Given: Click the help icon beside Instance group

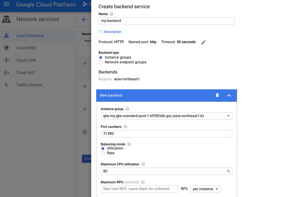Looking at the screenshot, I should 127,109.
